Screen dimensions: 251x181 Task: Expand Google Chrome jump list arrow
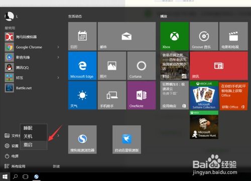(x=58, y=47)
